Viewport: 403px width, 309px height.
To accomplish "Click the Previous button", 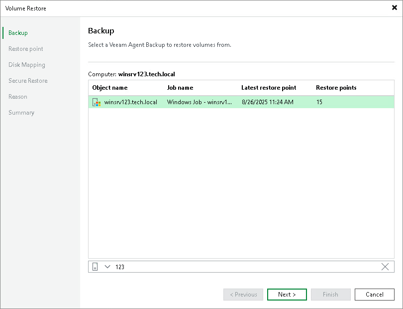I will [243, 295].
